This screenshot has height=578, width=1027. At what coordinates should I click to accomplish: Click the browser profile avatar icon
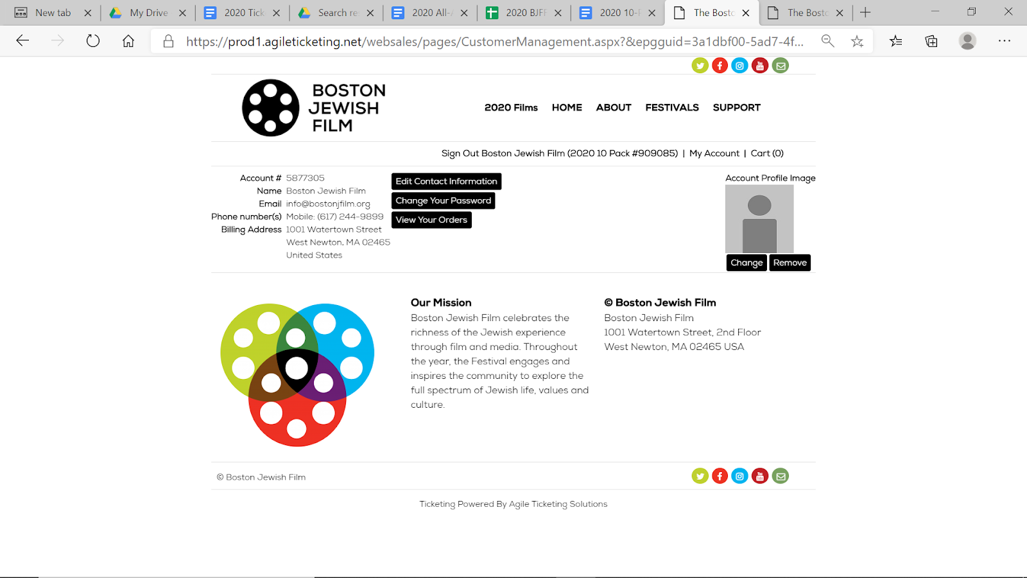coord(967,41)
